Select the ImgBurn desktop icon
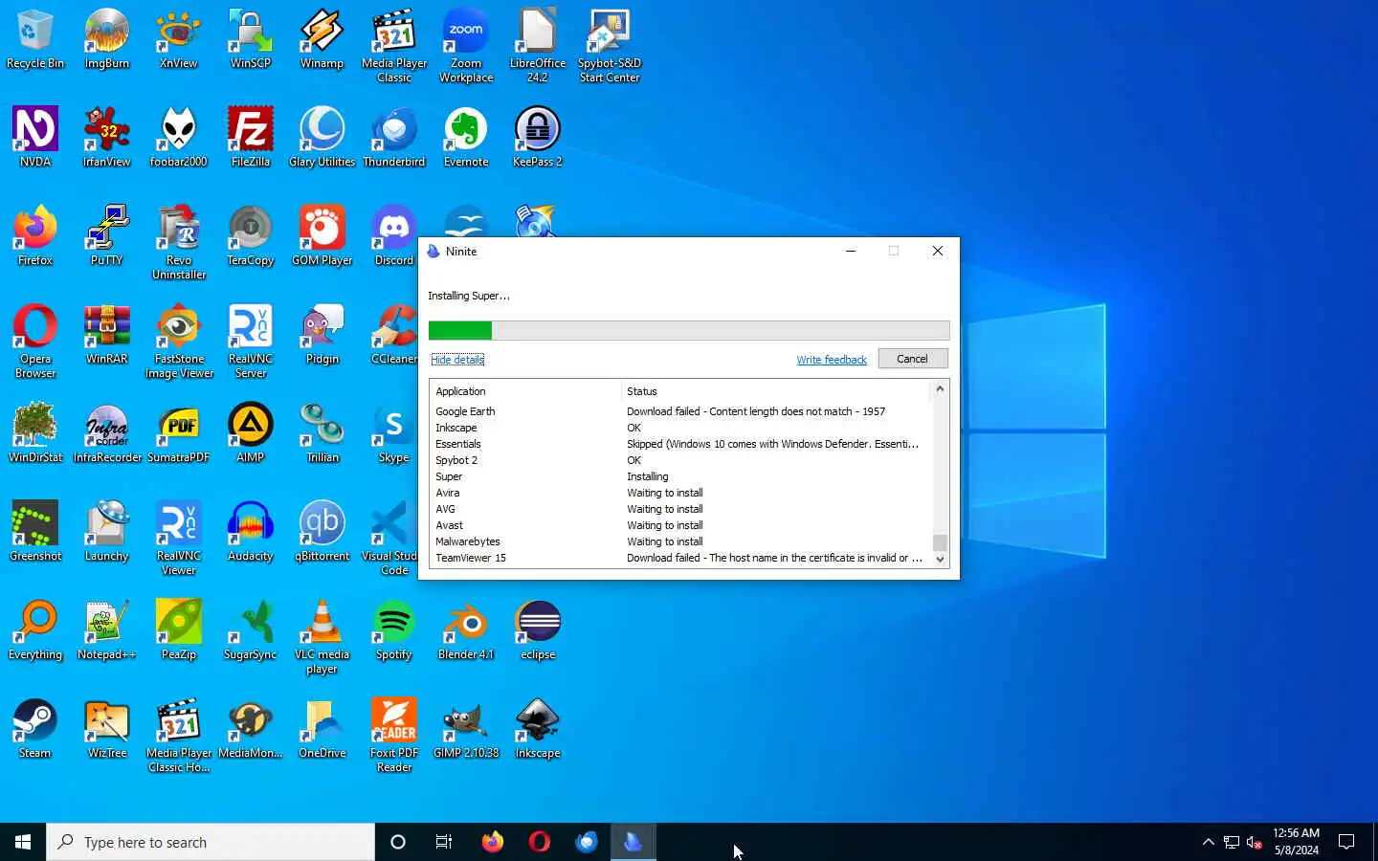 (x=106, y=39)
